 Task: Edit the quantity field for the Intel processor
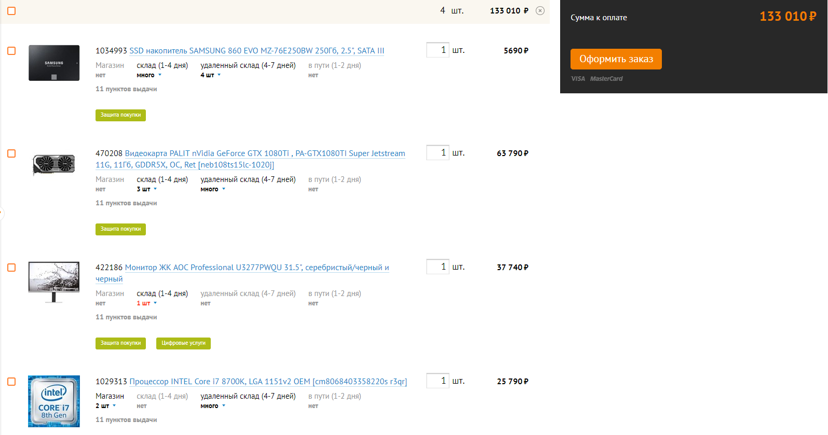438,381
